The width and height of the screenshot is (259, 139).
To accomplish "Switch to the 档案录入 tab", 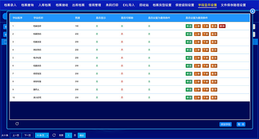I will point(10,5).
